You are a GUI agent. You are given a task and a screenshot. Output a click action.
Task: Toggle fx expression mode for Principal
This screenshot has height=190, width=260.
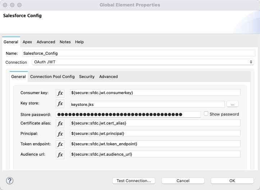pyautogui.click(x=60, y=134)
